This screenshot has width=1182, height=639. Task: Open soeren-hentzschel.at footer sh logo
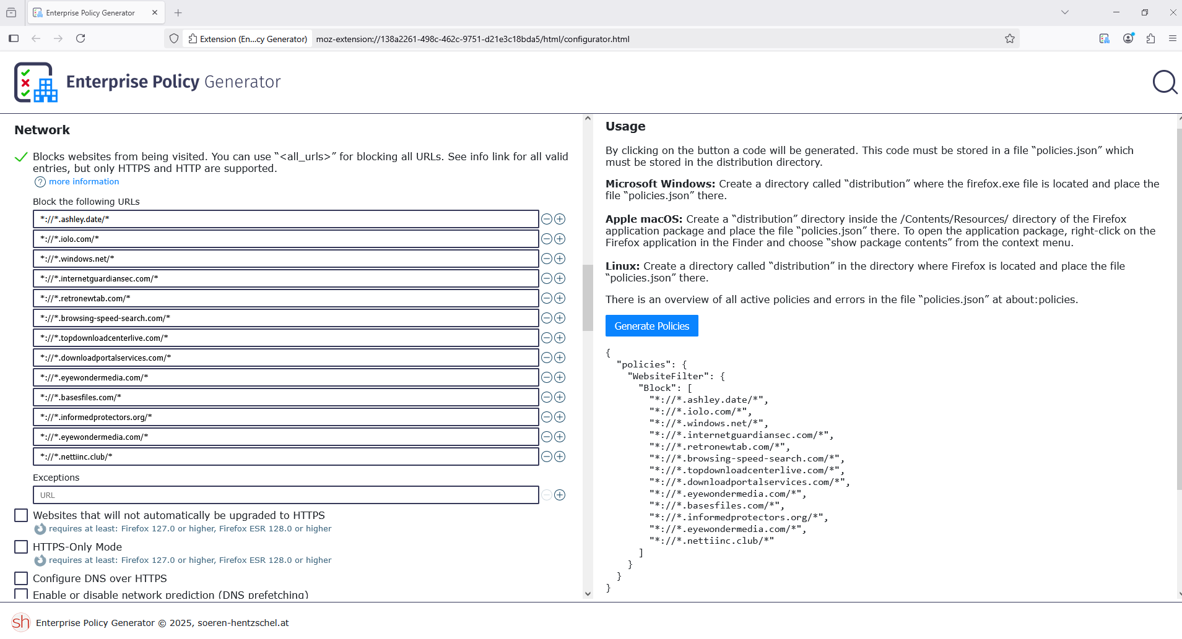click(21, 622)
